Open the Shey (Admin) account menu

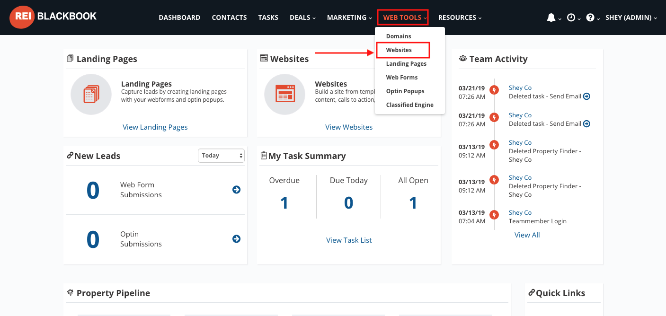coord(631,18)
